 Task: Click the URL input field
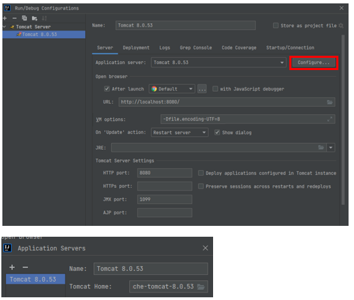coord(227,102)
